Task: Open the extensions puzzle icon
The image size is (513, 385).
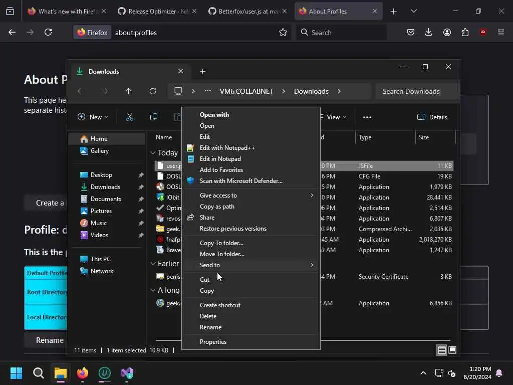Action: click(465, 33)
